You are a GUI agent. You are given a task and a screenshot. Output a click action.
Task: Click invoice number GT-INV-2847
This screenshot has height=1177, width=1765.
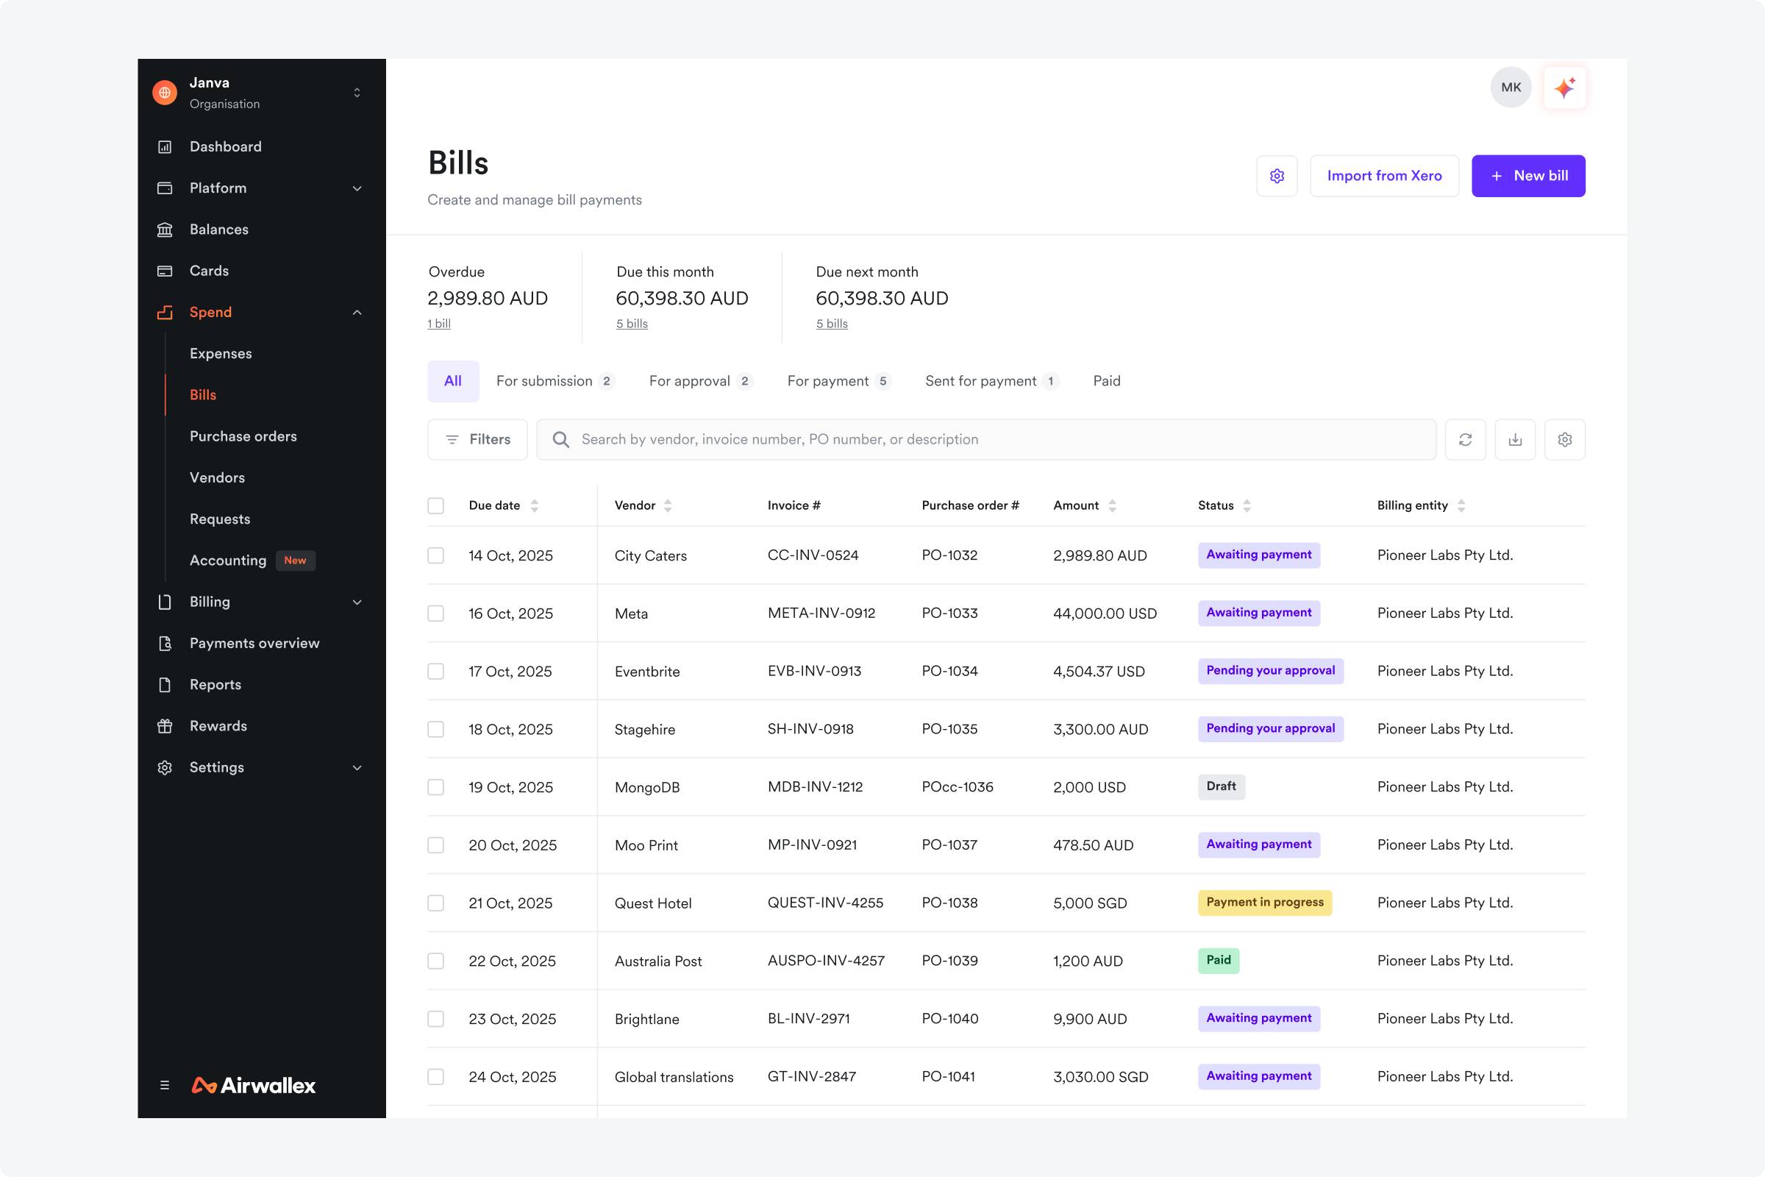(811, 1076)
